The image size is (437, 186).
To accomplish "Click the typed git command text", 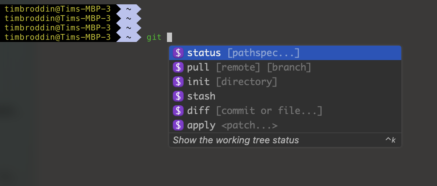I will pos(154,37).
